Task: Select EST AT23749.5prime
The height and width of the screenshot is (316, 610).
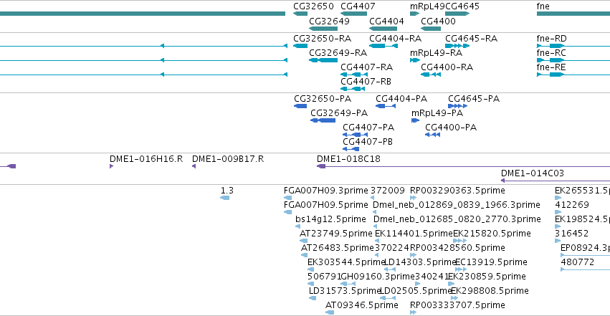Action: [x=303, y=241]
